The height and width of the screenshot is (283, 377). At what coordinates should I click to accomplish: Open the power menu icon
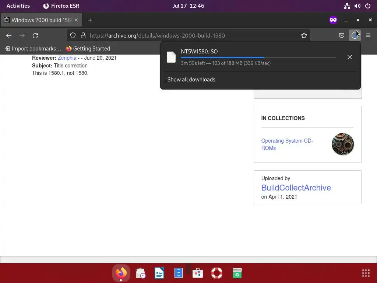[x=368, y=6]
